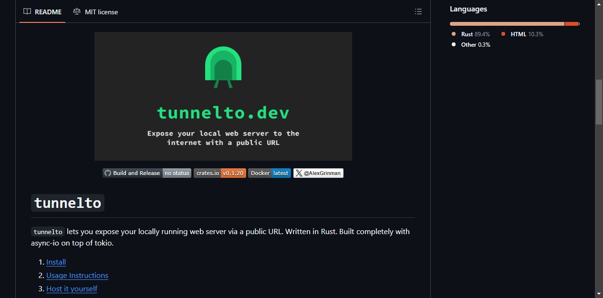The width and height of the screenshot is (603, 298).
Task: Open the crates.io v0.1.20 badge
Action: coord(220,173)
